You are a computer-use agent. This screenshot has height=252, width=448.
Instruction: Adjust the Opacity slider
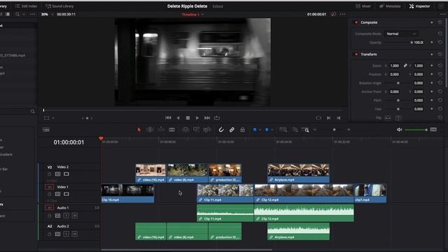pos(398,43)
